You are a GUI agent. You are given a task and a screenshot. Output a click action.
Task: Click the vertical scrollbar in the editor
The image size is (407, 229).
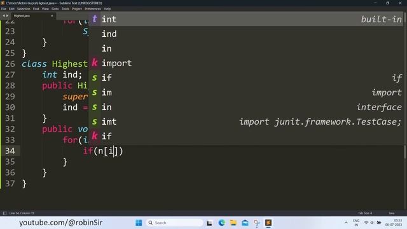405,152
